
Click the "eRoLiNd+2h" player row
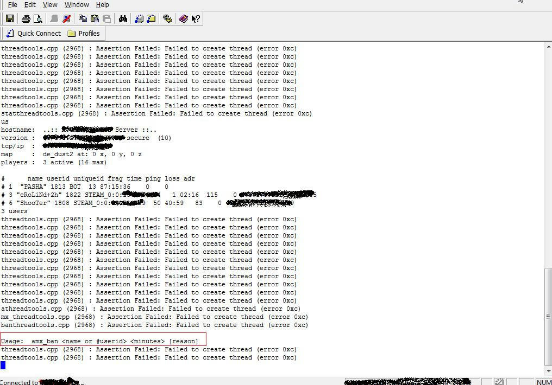click(x=159, y=195)
